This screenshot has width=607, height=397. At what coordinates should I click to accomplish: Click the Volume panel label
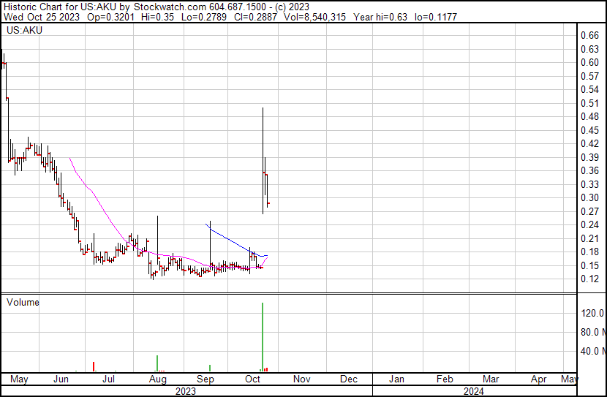23,302
